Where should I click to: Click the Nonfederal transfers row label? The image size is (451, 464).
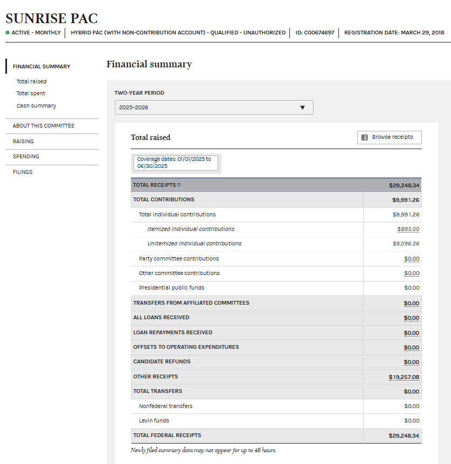coord(165,406)
